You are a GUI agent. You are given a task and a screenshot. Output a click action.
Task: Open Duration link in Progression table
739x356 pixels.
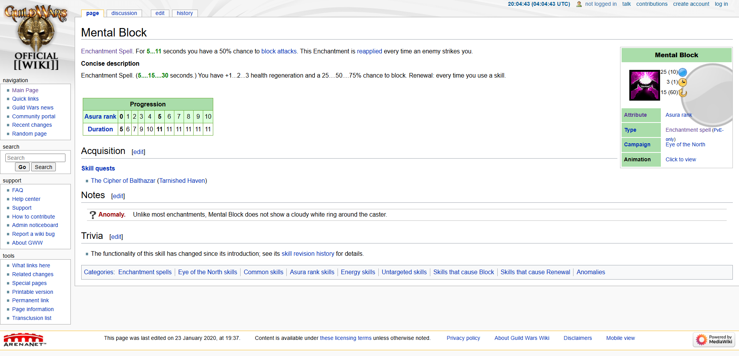[100, 129]
